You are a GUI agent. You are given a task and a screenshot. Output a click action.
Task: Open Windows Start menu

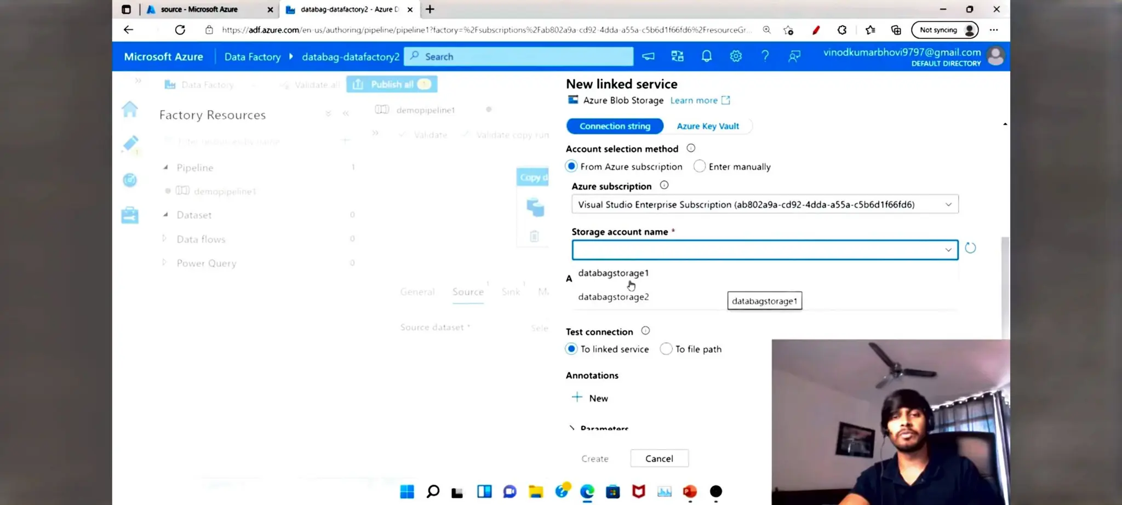(407, 492)
